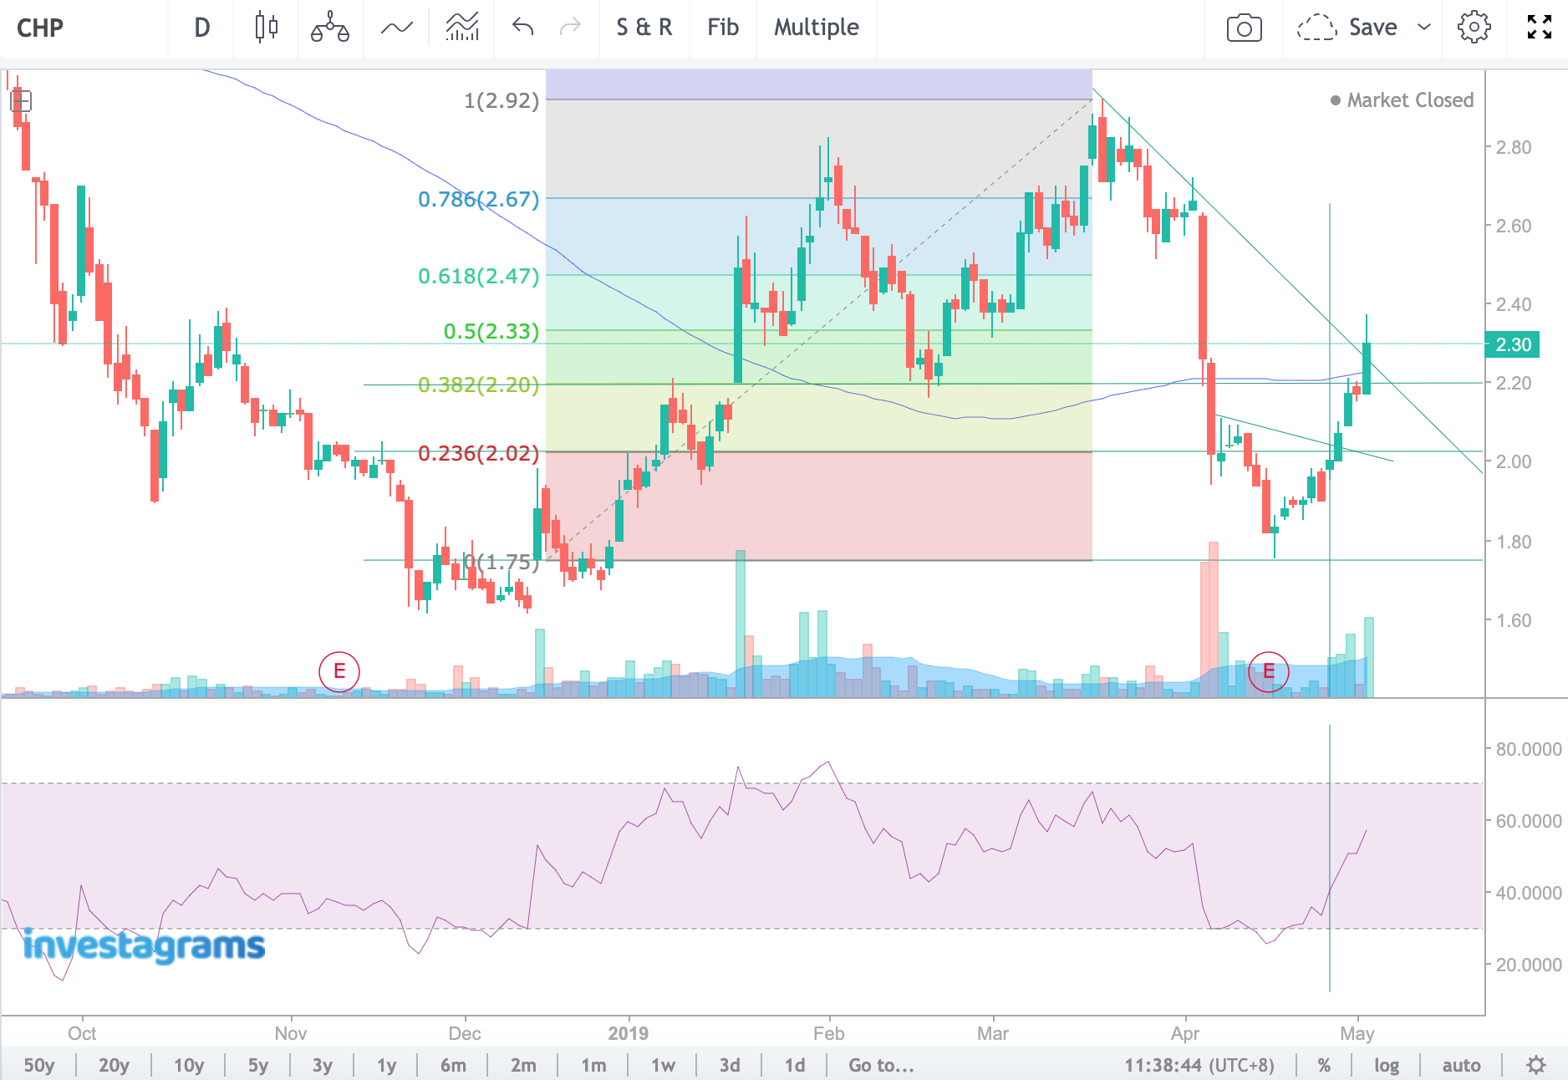Image resolution: width=1568 pixels, height=1080 pixels.
Task: Click the compare symbols scale icon
Action: tap(330, 28)
